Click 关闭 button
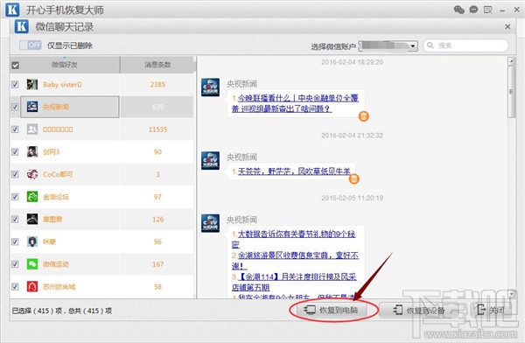 point(491,310)
